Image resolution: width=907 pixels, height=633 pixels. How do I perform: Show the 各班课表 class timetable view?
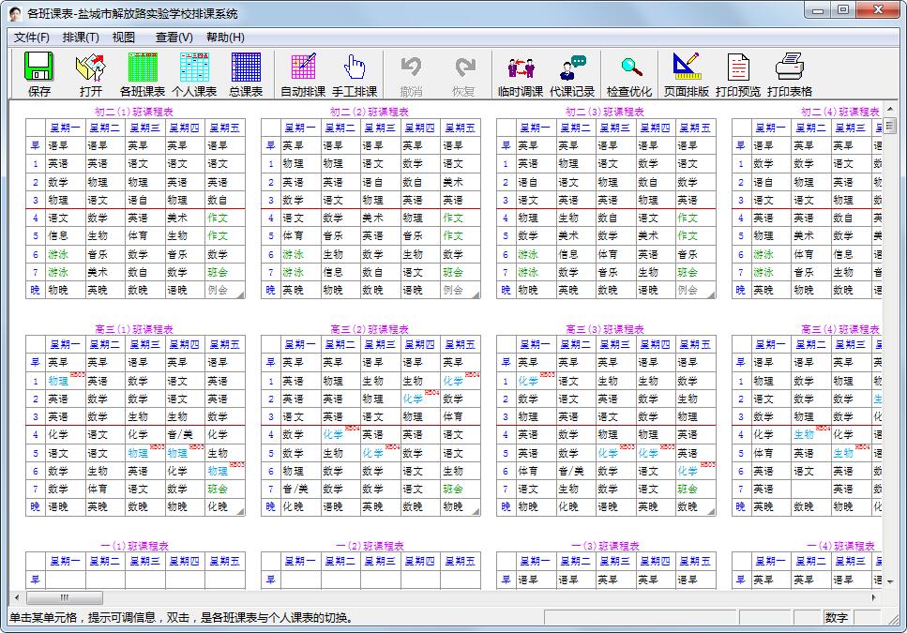[143, 74]
